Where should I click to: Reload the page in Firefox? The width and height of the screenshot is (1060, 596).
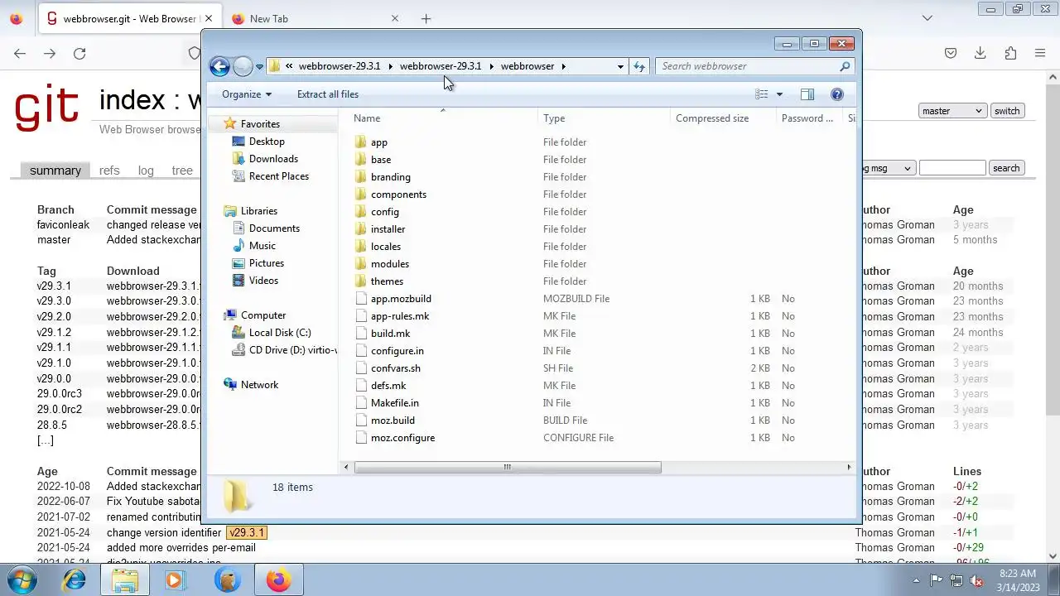79,53
